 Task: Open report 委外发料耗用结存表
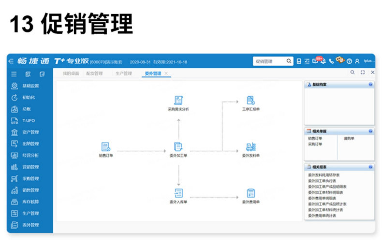tap(324, 175)
